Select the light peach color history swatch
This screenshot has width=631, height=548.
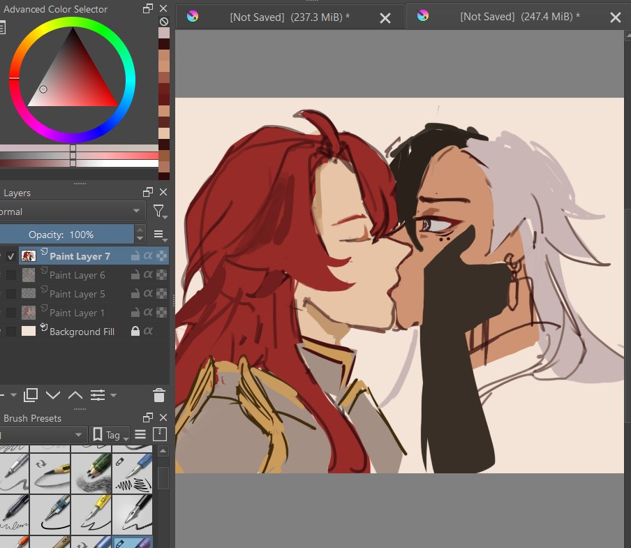164,133
